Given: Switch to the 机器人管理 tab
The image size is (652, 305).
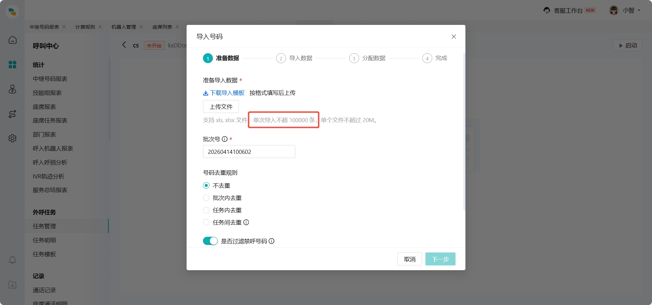Looking at the screenshot, I should coord(124,27).
